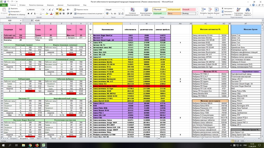Toggle bold formatting in the font group
The width and height of the screenshot is (264, 148).
[x=28, y=14]
